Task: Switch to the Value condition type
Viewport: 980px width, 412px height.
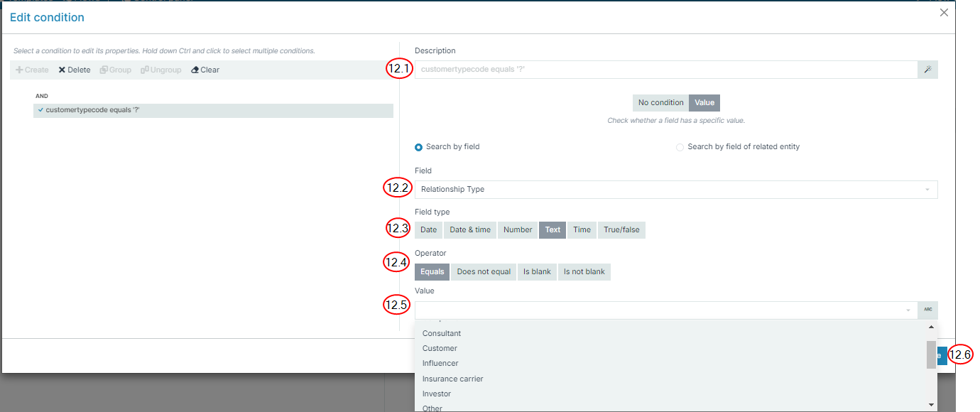Action: coord(704,103)
